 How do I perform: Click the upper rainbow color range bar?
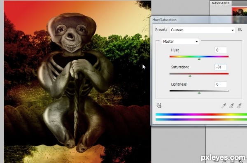click(201, 114)
